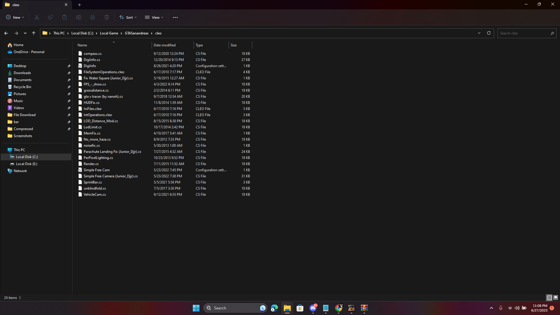Navigate to GTASanandreas breadcrumb
The height and width of the screenshot is (315, 560).
coord(136,33)
